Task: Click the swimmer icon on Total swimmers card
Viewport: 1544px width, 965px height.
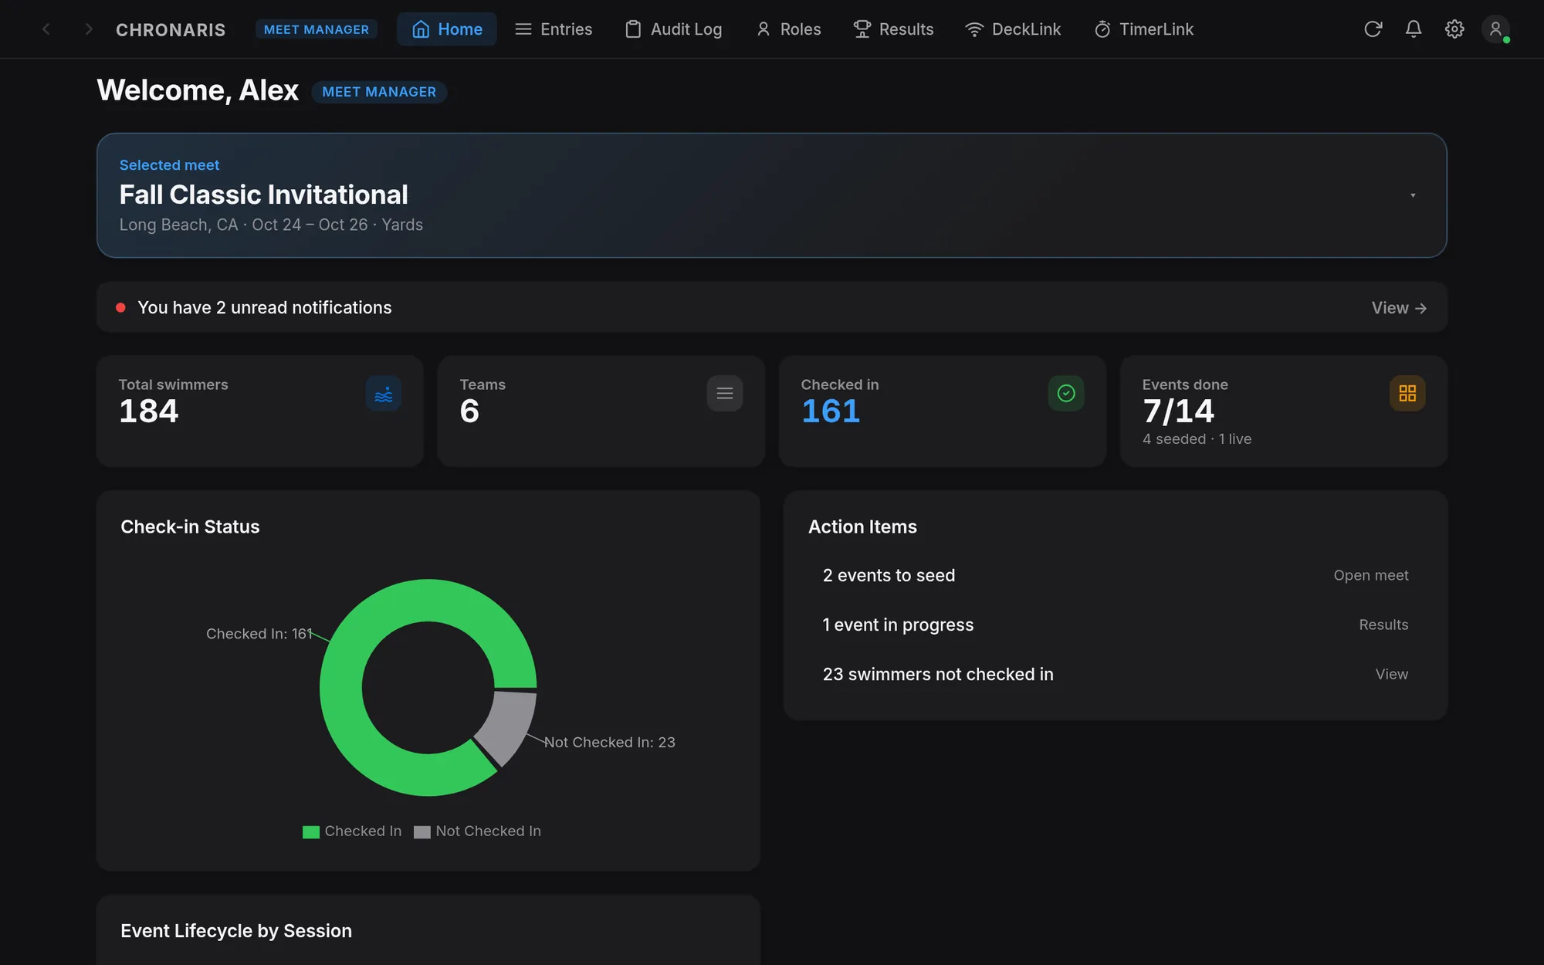Action: click(384, 394)
